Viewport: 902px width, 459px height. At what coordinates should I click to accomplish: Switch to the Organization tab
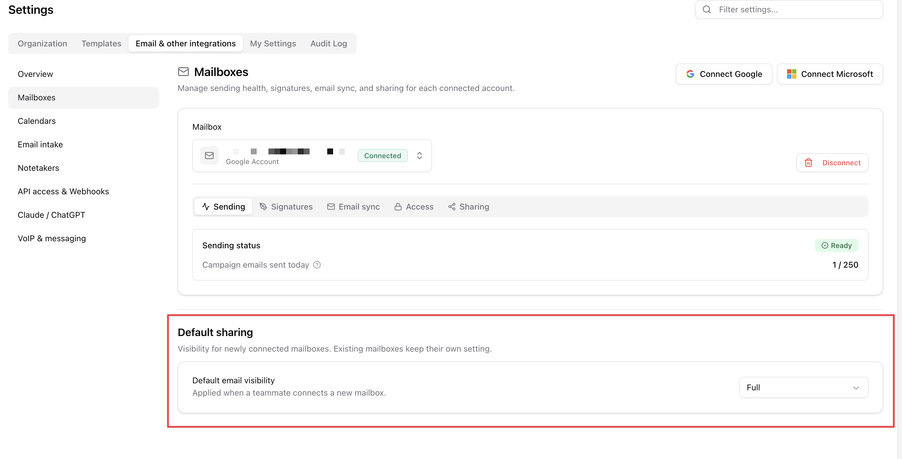(42, 43)
